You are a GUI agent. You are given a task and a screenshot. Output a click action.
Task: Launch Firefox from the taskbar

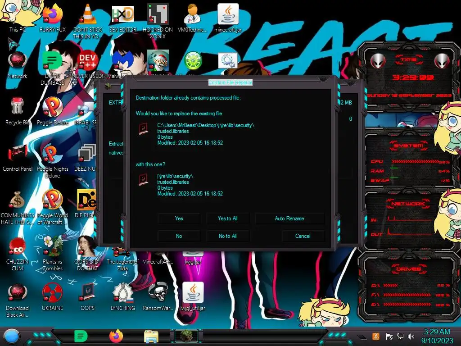click(x=116, y=336)
